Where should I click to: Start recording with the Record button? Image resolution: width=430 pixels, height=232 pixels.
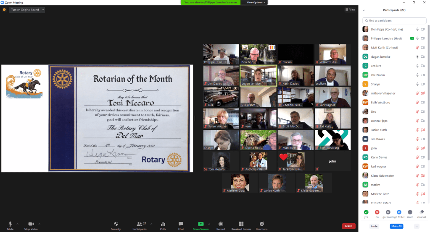click(221, 224)
